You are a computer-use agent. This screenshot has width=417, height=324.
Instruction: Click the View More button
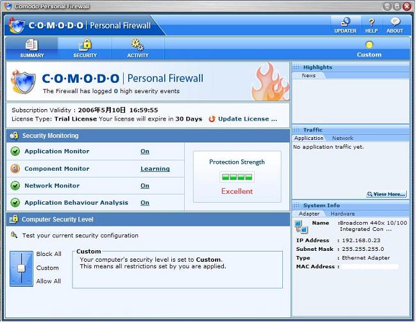(x=387, y=194)
